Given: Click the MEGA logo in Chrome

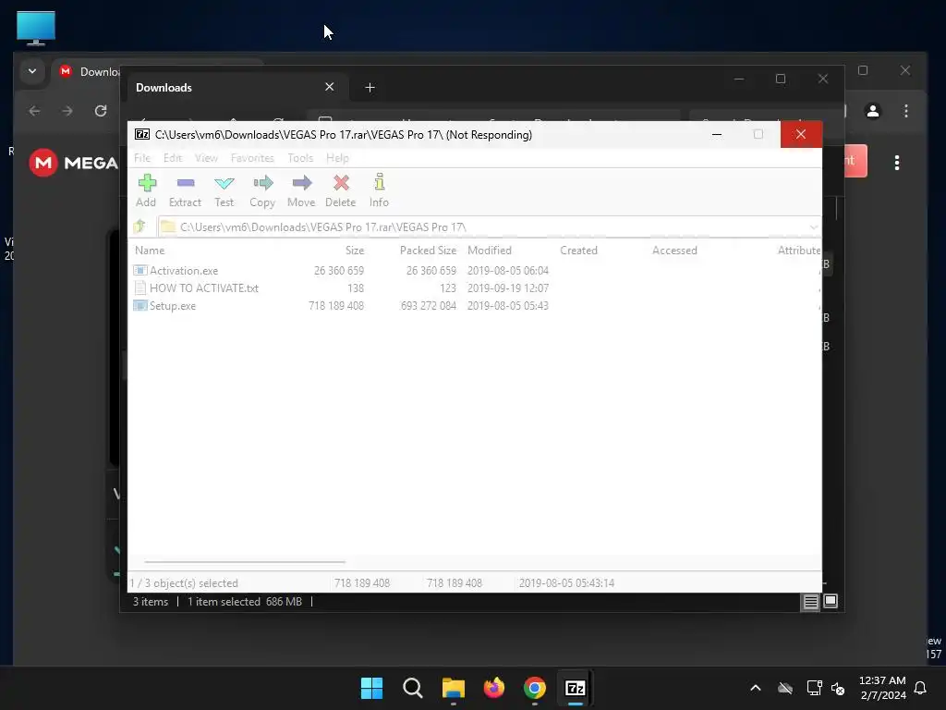Looking at the screenshot, I should pyautogui.click(x=74, y=163).
